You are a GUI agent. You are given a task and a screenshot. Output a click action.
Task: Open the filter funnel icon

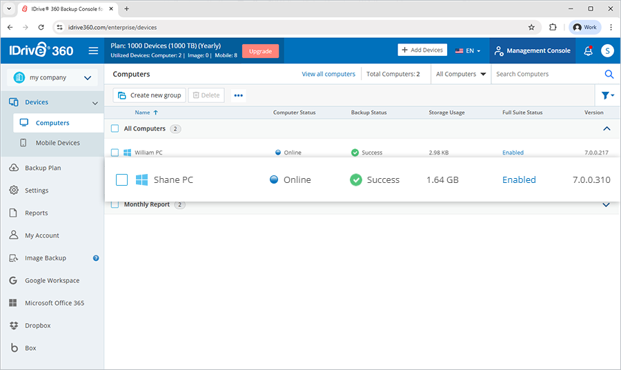coord(605,95)
